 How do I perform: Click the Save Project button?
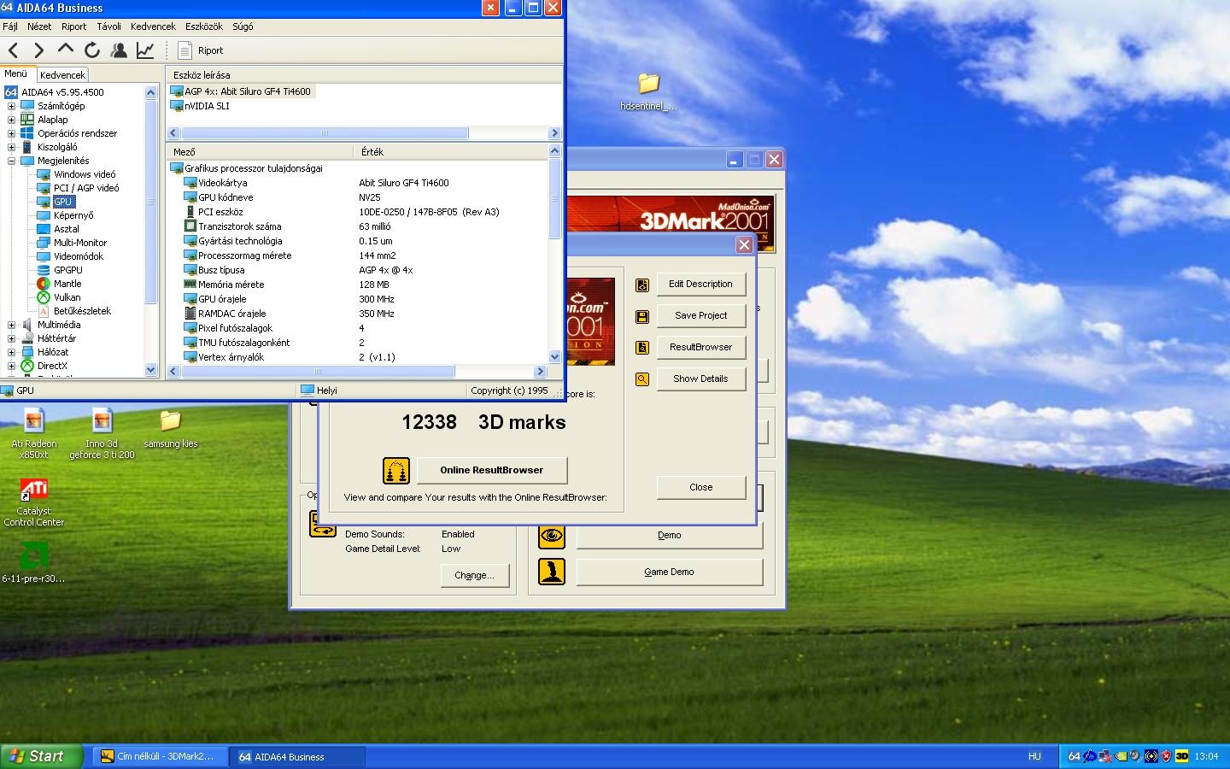click(x=700, y=315)
